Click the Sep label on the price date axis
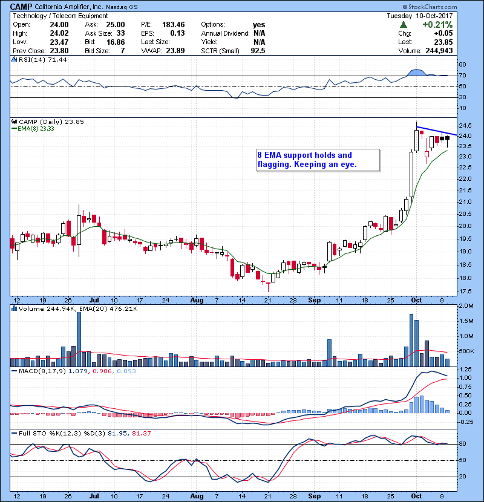 (x=314, y=300)
